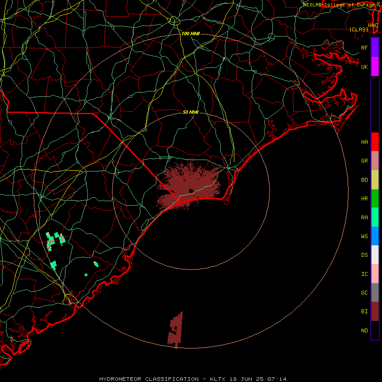Click the HR legend label

point(365,199)
